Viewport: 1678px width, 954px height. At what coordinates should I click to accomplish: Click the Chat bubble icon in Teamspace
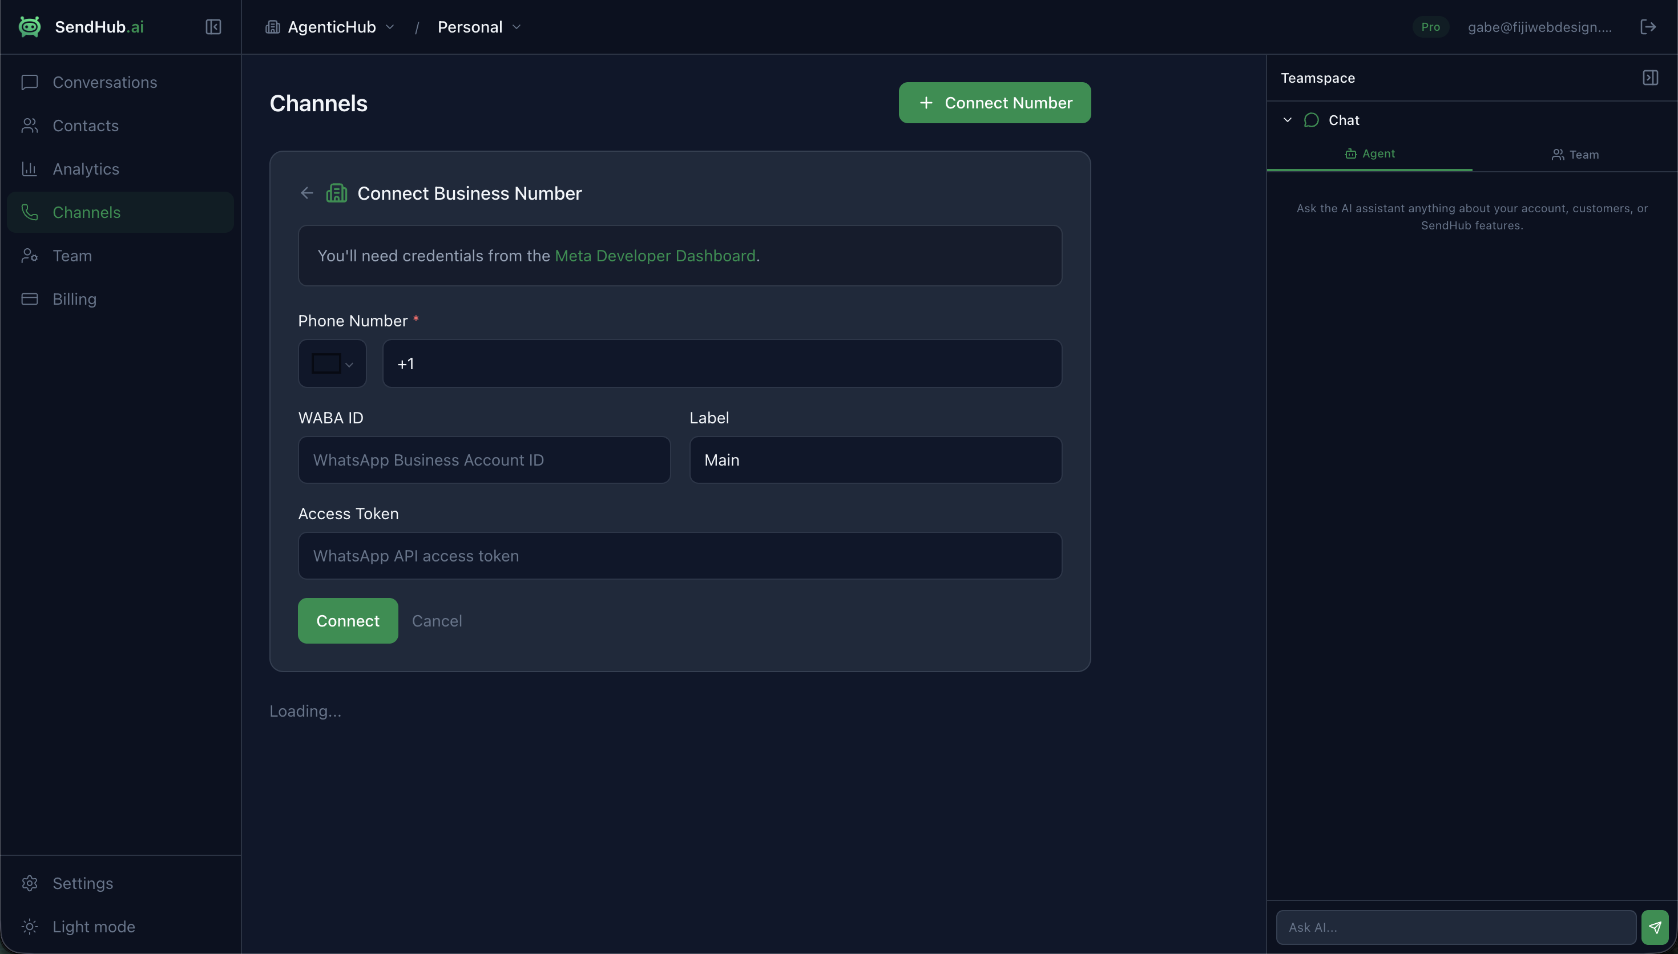click(1311, 120)
